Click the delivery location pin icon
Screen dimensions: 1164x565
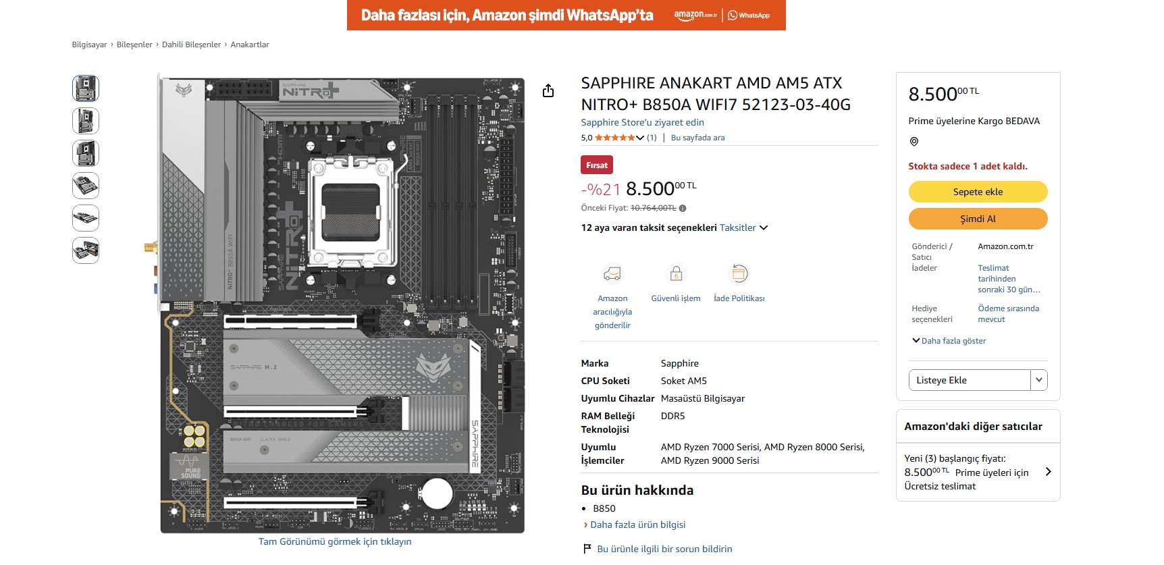coord(914,142)
